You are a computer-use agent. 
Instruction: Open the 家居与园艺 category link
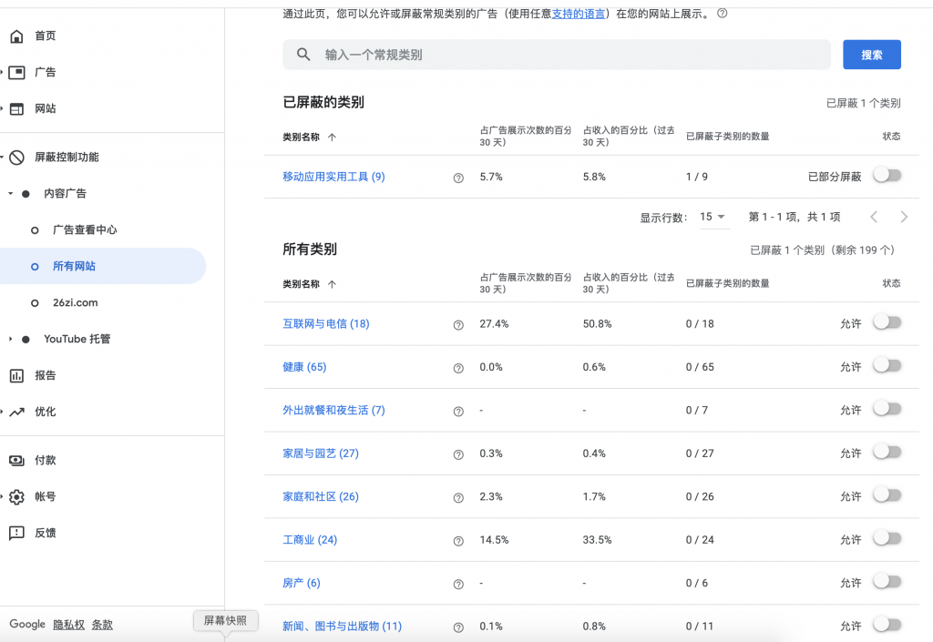321,453
